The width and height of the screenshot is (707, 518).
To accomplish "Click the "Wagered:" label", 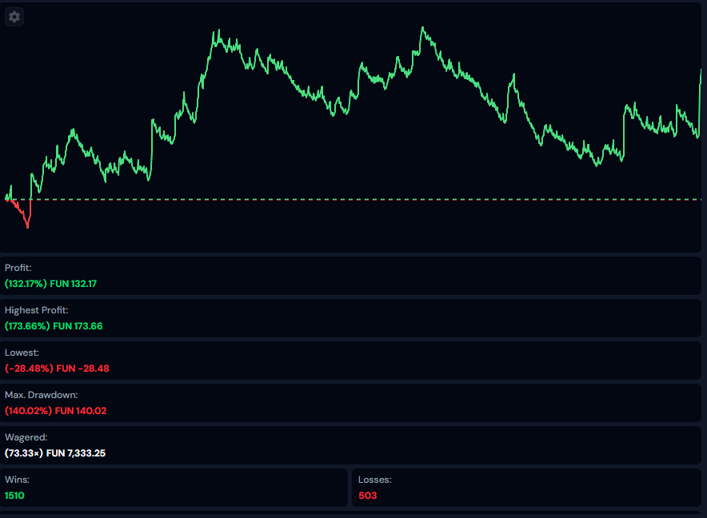I will pyautogui.click(x=26, y=437).
